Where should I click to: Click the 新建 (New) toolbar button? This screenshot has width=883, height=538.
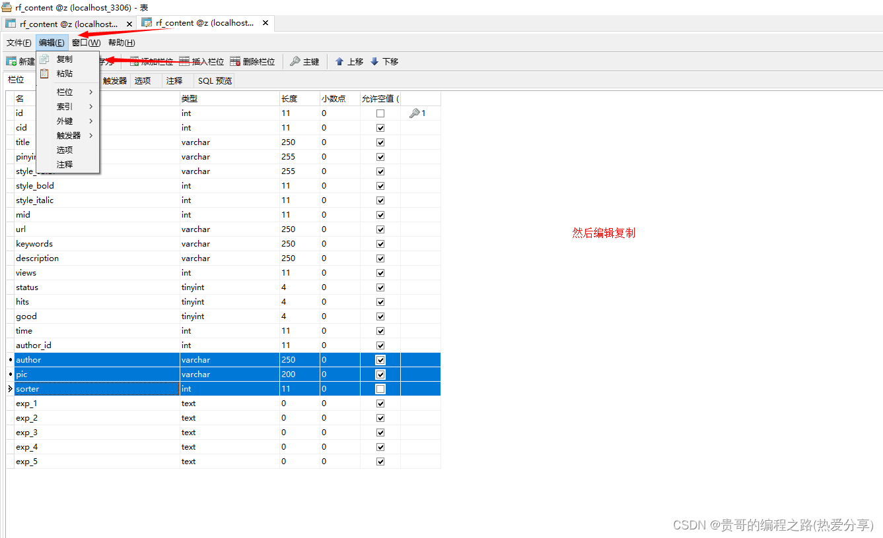[x=20, y=61]
